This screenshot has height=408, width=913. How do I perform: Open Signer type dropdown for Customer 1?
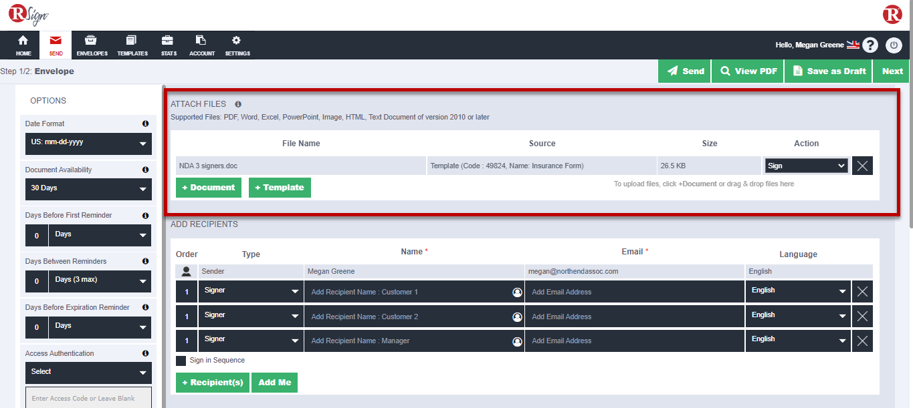click(251, 292)
